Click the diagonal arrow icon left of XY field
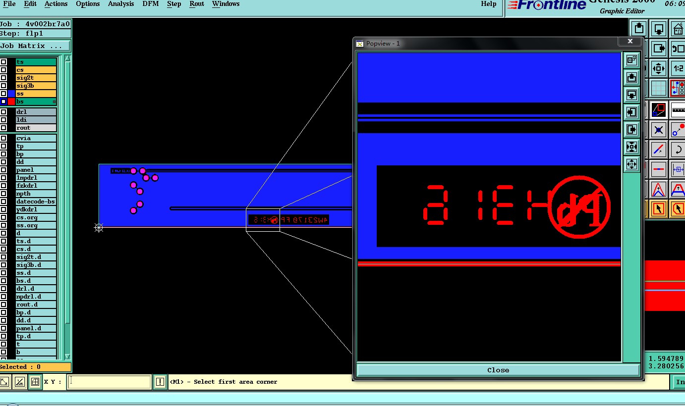 pos(4,382)
